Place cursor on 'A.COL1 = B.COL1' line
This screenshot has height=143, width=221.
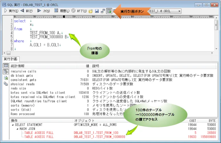tap(44, 45)
